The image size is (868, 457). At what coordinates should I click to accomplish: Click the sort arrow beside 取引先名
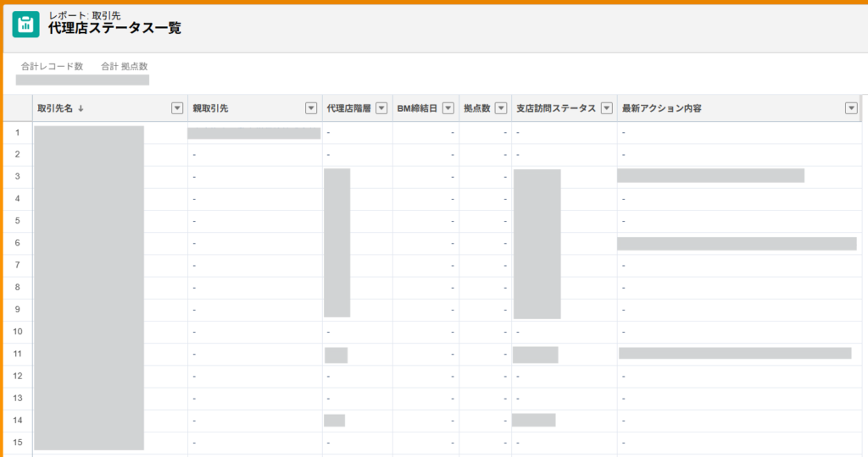81,109
